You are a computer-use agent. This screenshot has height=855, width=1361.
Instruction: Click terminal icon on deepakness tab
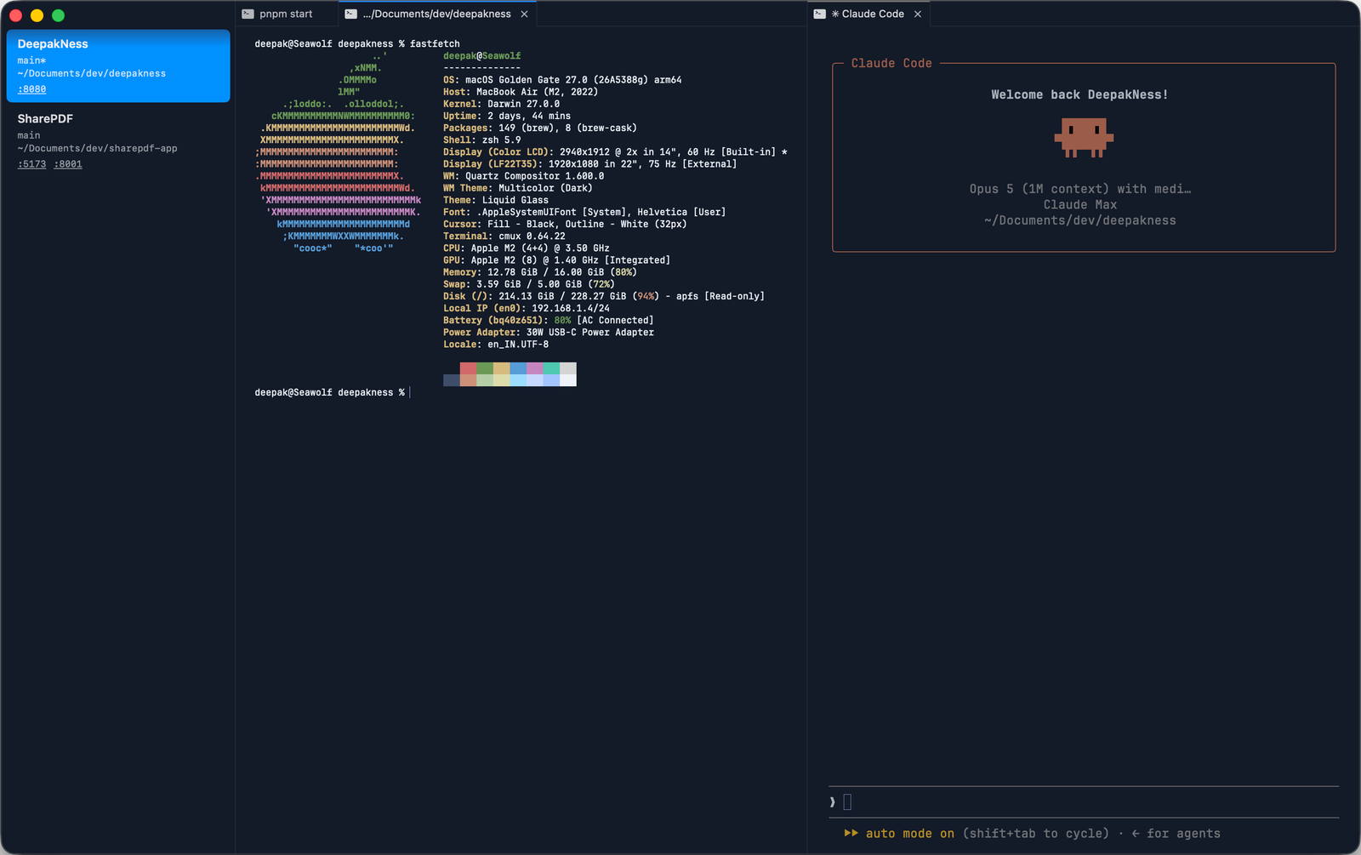click(x=350, y=14)
